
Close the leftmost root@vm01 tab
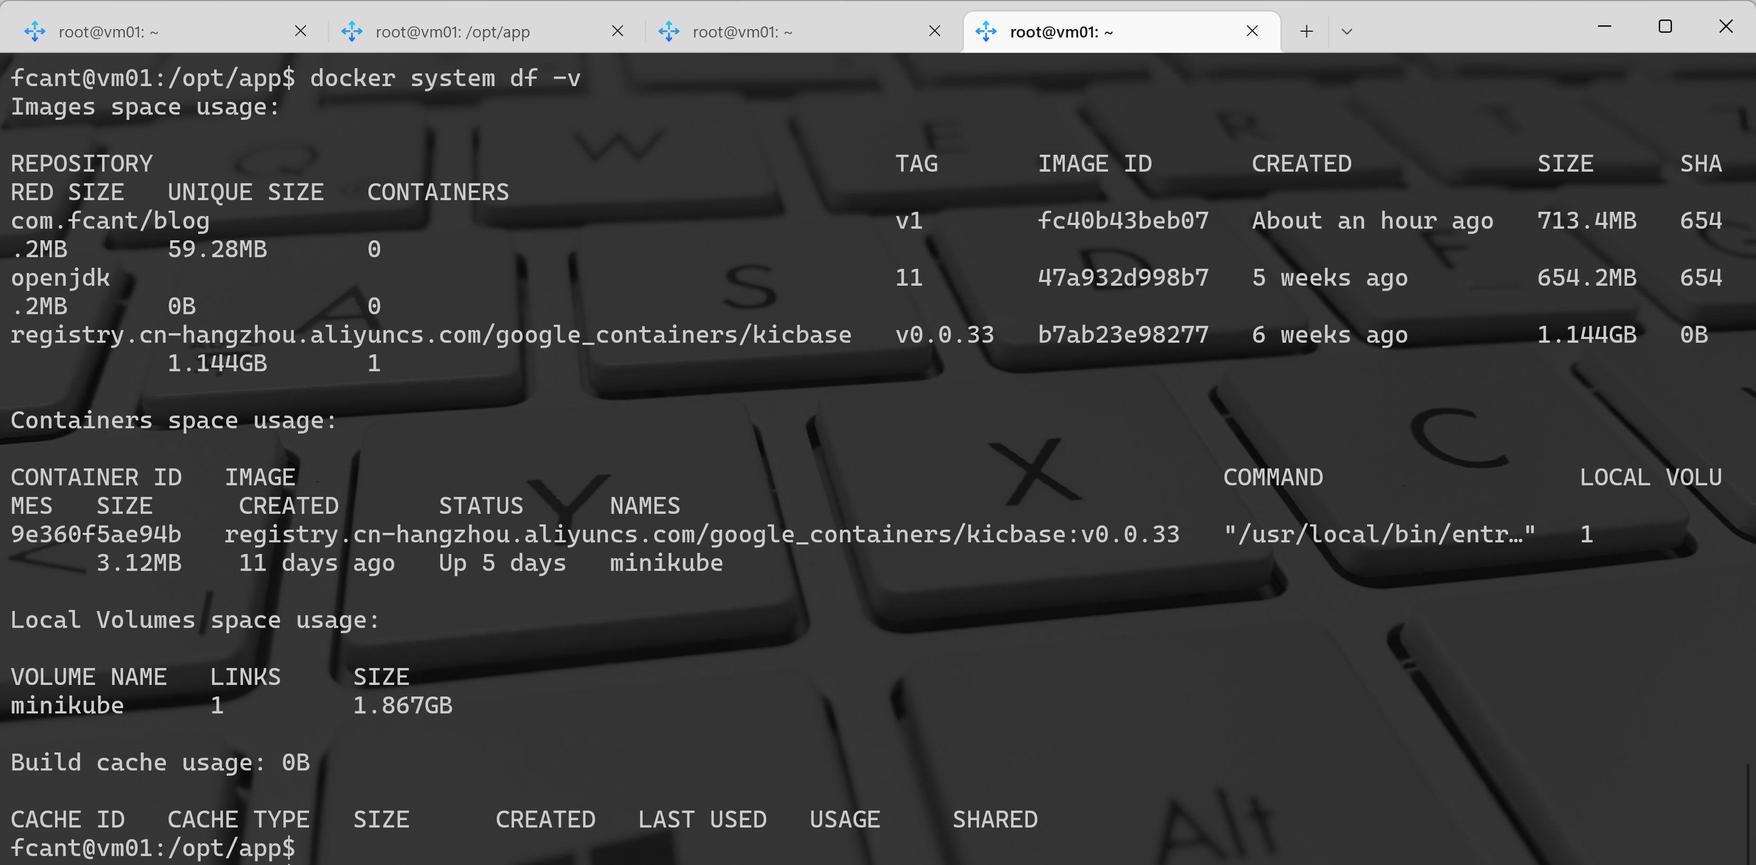[301, 31]
